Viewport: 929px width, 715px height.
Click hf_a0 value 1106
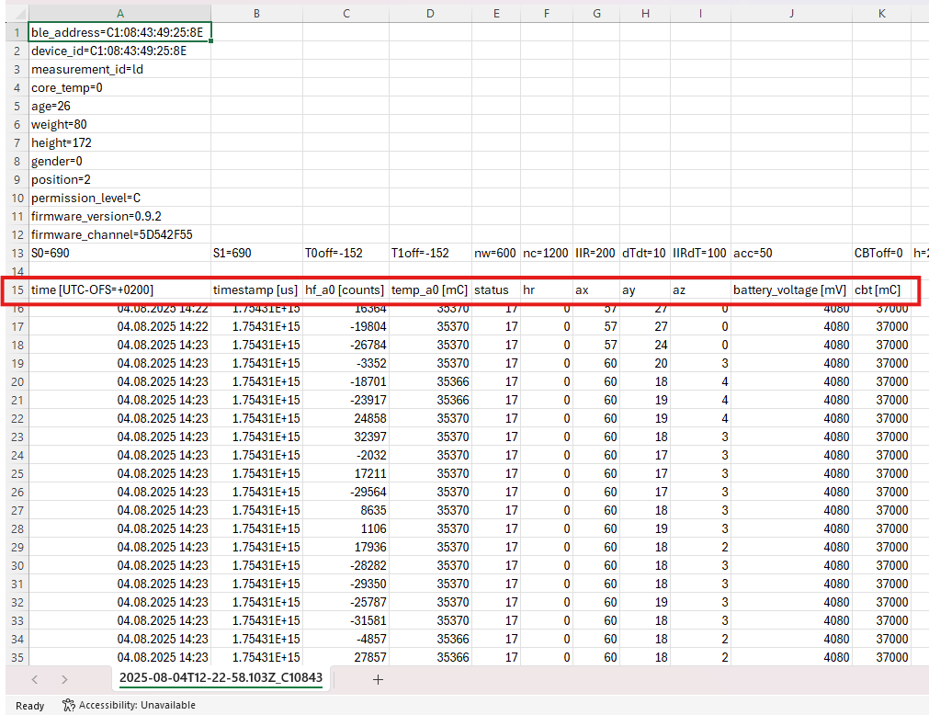pyautogui.click(x=346, y=528)
